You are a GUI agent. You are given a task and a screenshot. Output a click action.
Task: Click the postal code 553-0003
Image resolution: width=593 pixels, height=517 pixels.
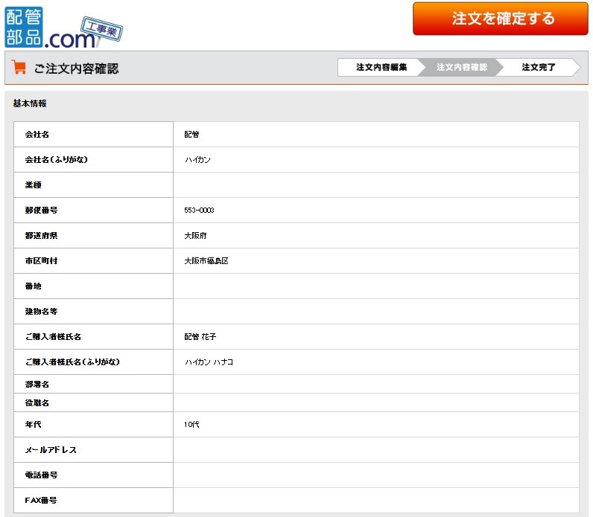coord(199,211)
